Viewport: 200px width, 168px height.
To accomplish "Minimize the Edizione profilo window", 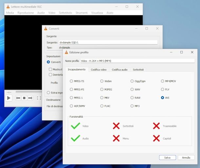I will point(171,52).
